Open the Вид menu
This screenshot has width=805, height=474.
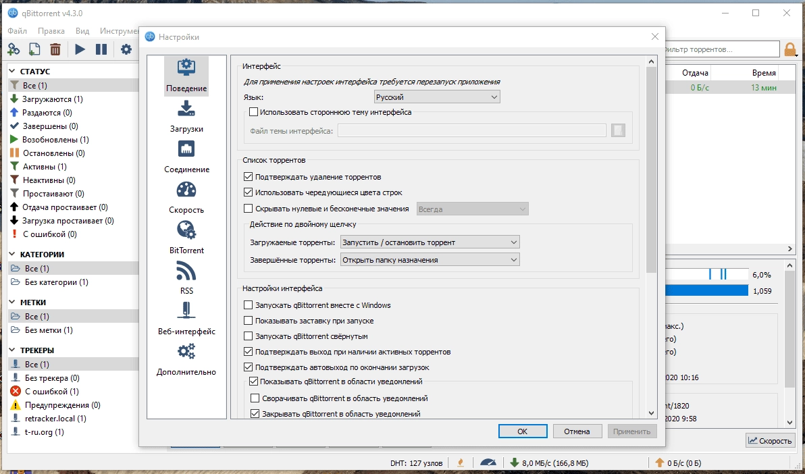(82, 31)
